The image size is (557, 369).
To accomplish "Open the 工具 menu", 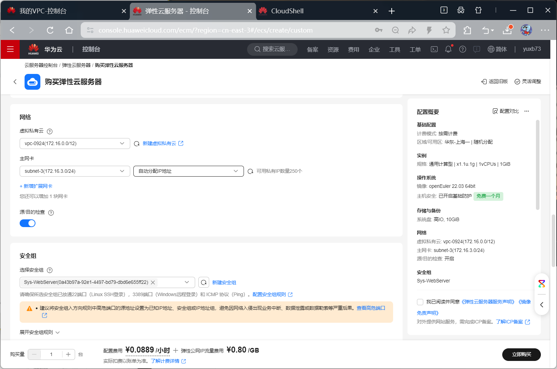I will [394, 49].
